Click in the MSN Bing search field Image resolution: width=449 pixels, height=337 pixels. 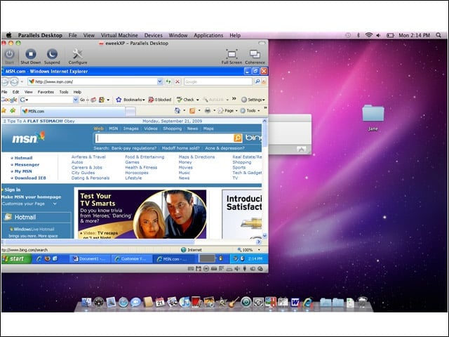(164, 138)
